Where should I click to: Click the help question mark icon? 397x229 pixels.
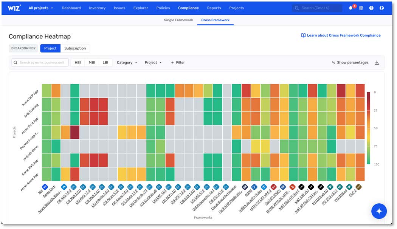(x=371, y=8)
